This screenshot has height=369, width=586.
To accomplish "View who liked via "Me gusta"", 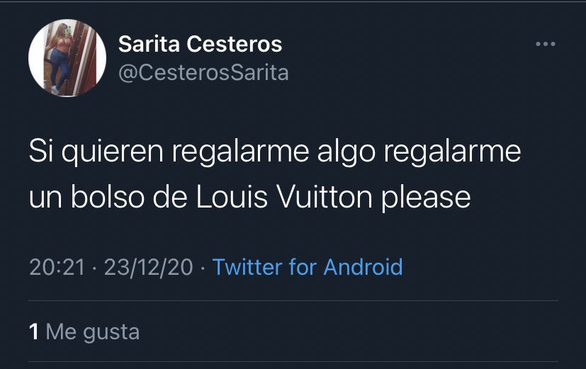I will [92, 331].
